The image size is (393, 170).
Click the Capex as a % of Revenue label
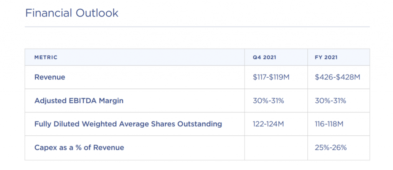(x=79, y=147)
